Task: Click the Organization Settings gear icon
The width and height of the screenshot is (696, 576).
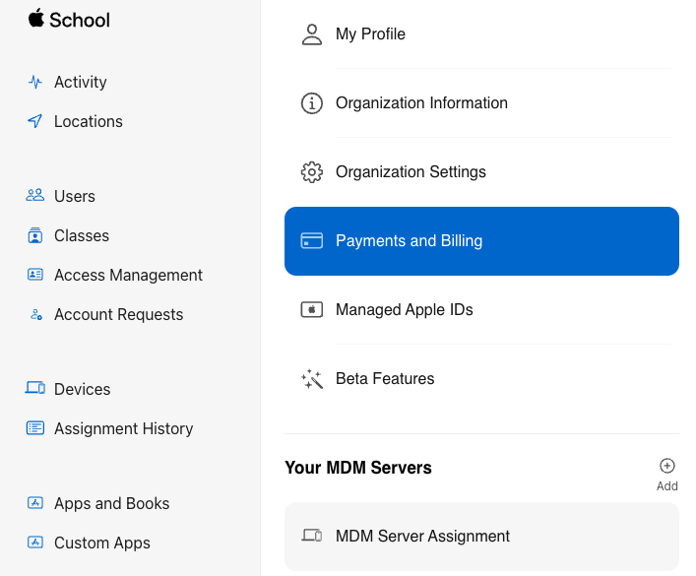Action: click(312, 172)
